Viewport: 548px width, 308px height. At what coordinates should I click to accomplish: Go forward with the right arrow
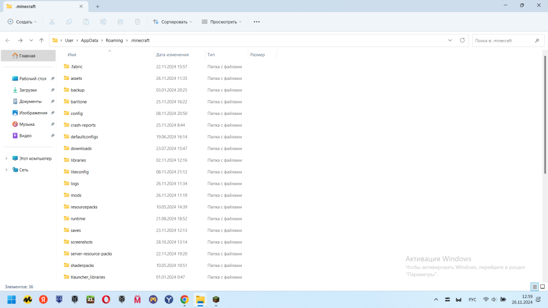click(20, 40)
